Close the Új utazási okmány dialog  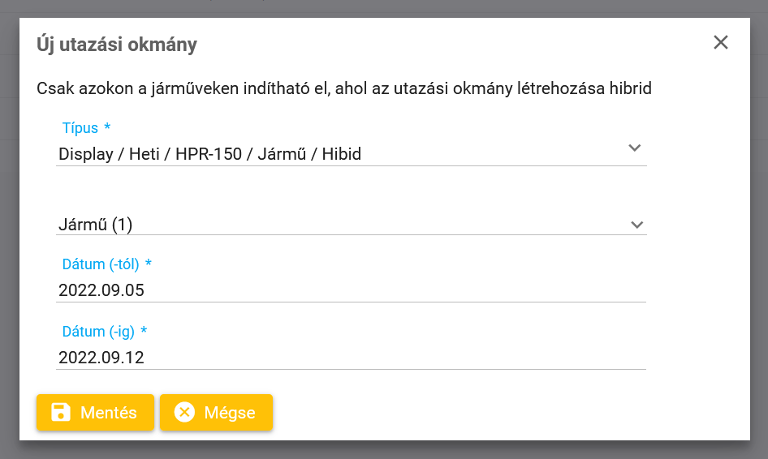tap(720, 42)
